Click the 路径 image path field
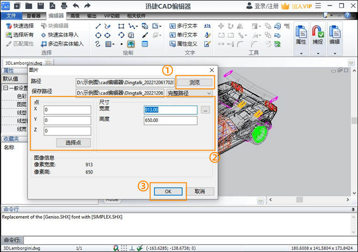This screenshot has height=252, width=358. click(x=126, y=82)
